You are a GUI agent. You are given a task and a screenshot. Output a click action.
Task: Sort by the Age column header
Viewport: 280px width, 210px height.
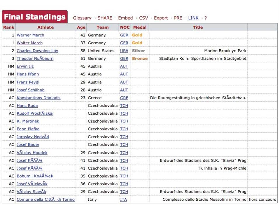[81, 27]
